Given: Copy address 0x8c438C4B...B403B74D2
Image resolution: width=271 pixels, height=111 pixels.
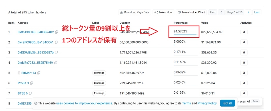Looking at the screenshot, I should 57,32.
